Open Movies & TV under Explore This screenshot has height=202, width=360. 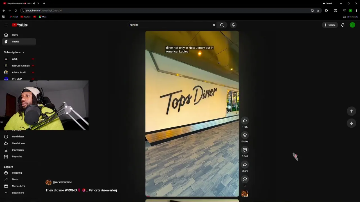click(x=19, y=186)
